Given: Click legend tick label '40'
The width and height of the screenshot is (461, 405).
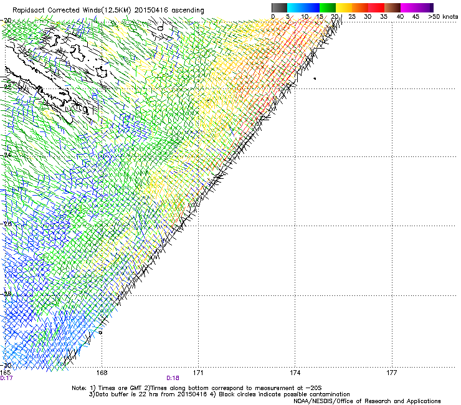Looking at the screenshot, I should 400,17.
